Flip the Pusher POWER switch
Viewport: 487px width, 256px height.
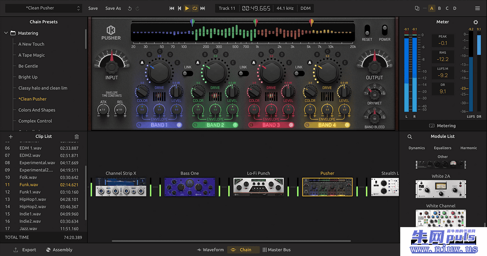[x=385, y=30]
